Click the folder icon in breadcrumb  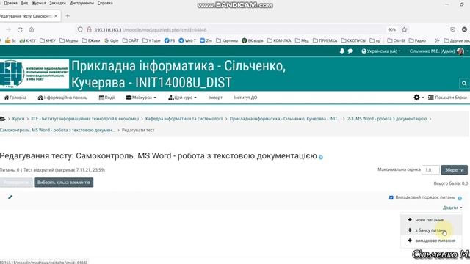click(3, 119)
